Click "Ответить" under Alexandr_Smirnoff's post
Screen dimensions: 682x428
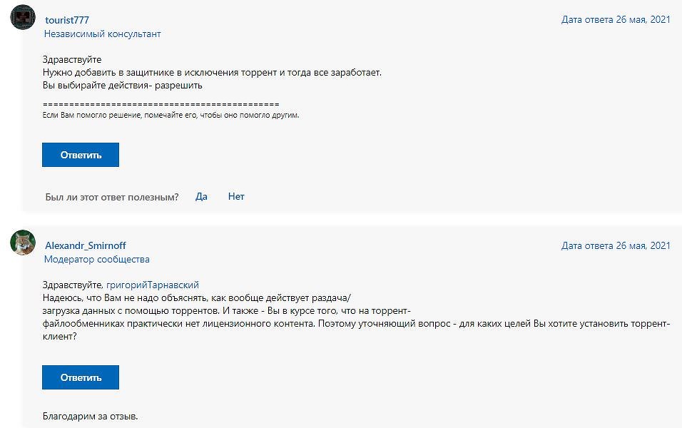pyautogui.click(x=81, y=377)
